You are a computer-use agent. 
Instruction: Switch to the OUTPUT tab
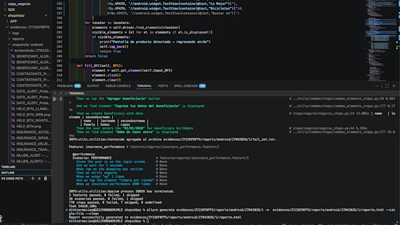coord(93,86)
